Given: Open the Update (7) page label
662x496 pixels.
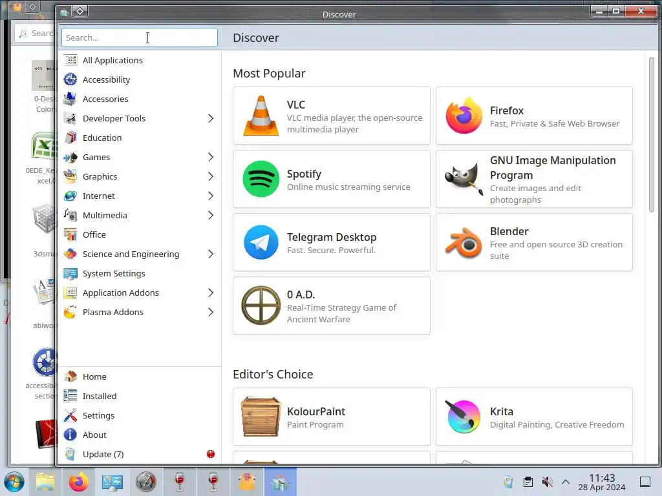Looking at the screenshot, I should pos(103,454).
